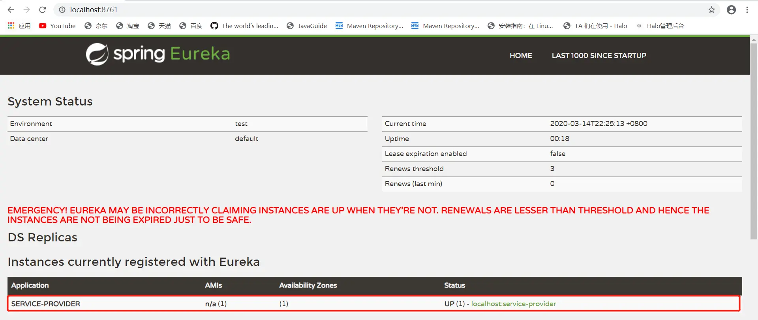Open the GitHub bookmark
Viewport: 758px width, 320px height.
(x=244, y=26)
